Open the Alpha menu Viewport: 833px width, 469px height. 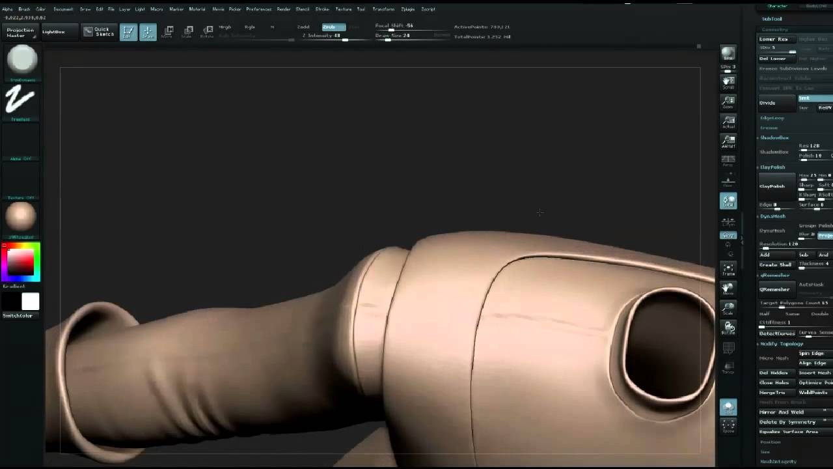tap(7, 9)
